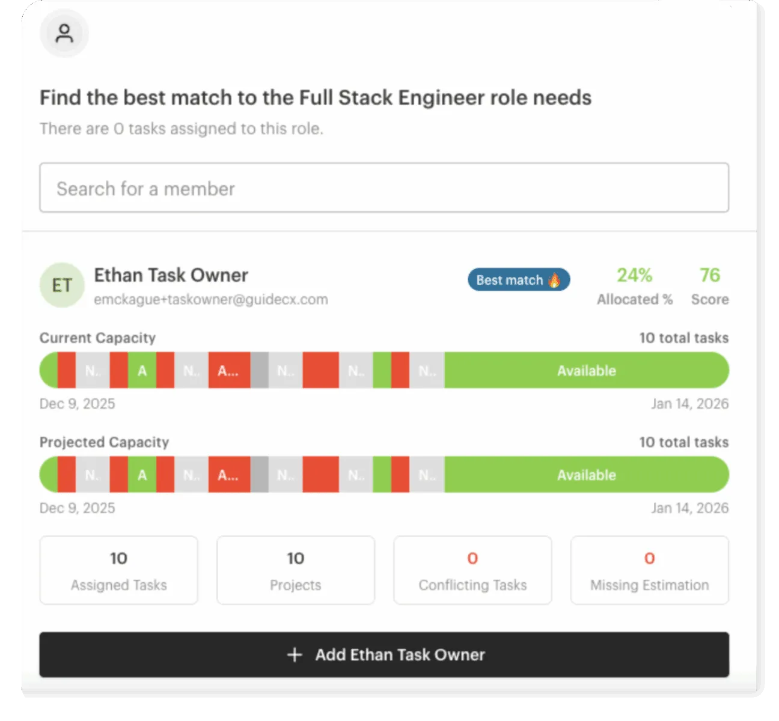
Task: Click the 24% Allocated value
Action: tap(634, 275)
